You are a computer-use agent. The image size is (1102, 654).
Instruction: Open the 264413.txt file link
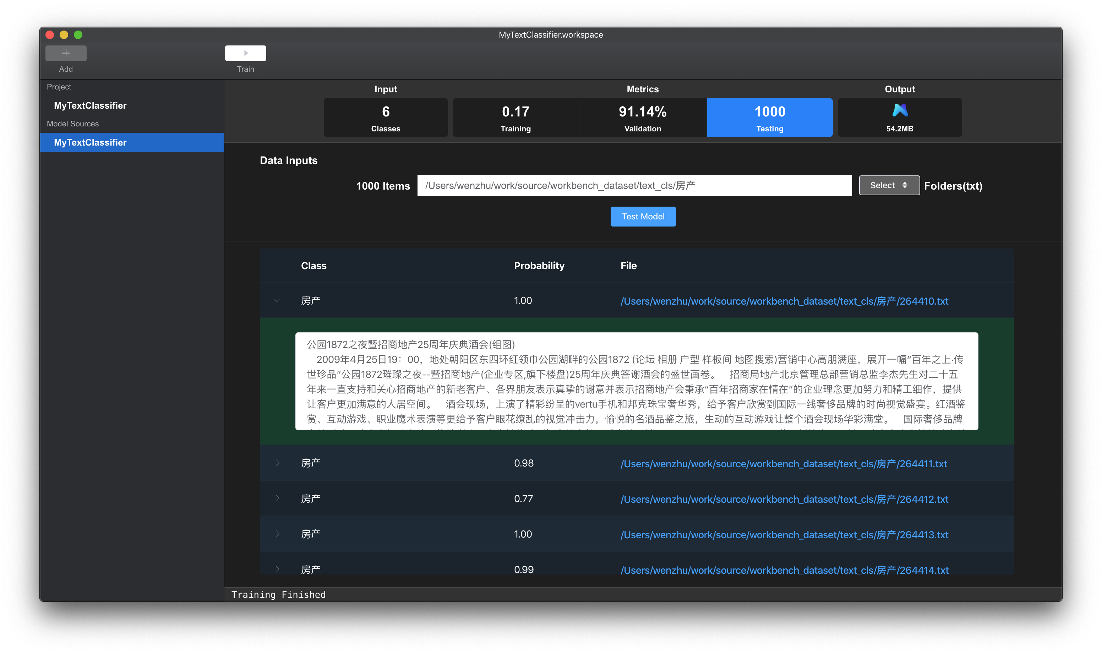pyautogui.click(x=784, y=535)
